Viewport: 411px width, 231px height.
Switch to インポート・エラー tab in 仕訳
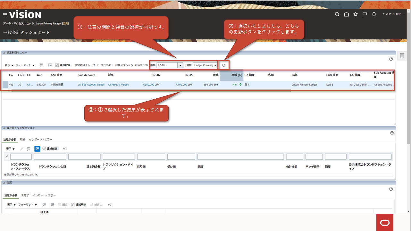tap(44, 195)
